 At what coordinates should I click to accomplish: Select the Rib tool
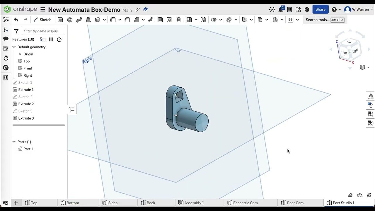tap(151, 20)
